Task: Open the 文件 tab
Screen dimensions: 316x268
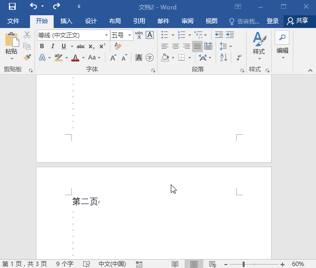Action: 13,21
